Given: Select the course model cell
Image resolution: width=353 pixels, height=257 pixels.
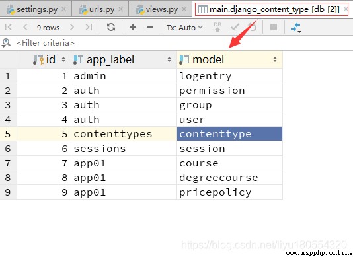Looking at the screenshot, I should click(230, 163).
